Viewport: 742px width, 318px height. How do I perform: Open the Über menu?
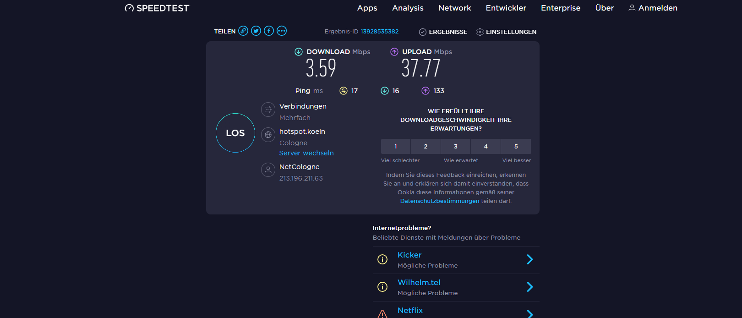coord(605,8)
